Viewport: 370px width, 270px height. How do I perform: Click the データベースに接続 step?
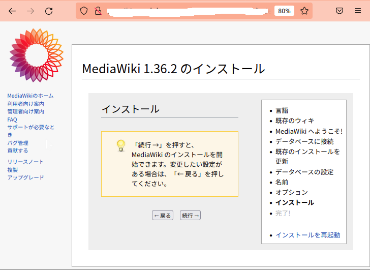click(304, 141)
